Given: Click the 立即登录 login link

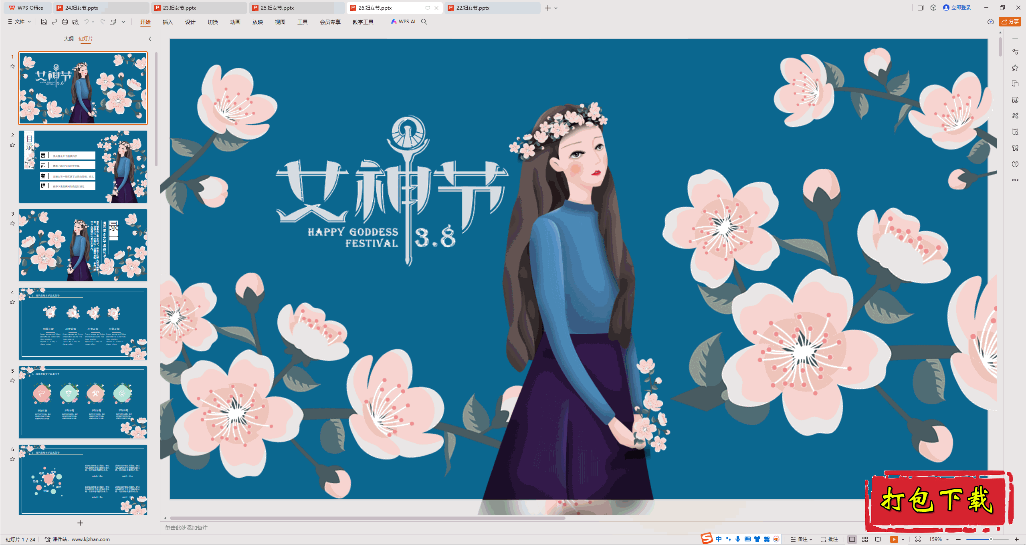Looking at the screenshot, I should [957, 8].
